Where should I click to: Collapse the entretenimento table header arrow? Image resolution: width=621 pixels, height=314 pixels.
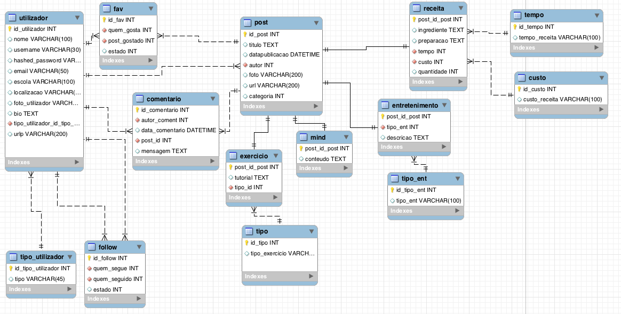pyautogui.click(x=444, y=106)
